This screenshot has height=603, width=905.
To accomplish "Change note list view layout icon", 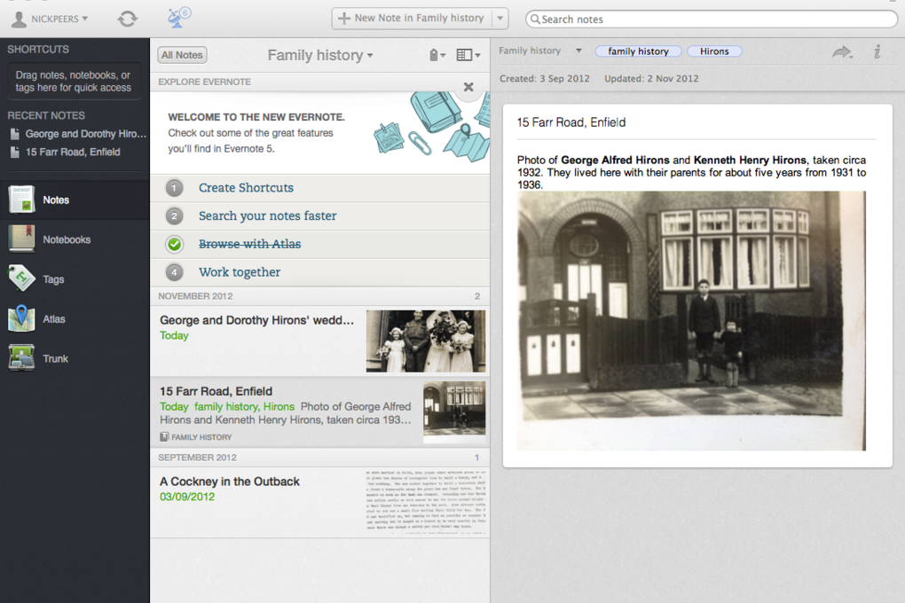I will click(468, 55).
